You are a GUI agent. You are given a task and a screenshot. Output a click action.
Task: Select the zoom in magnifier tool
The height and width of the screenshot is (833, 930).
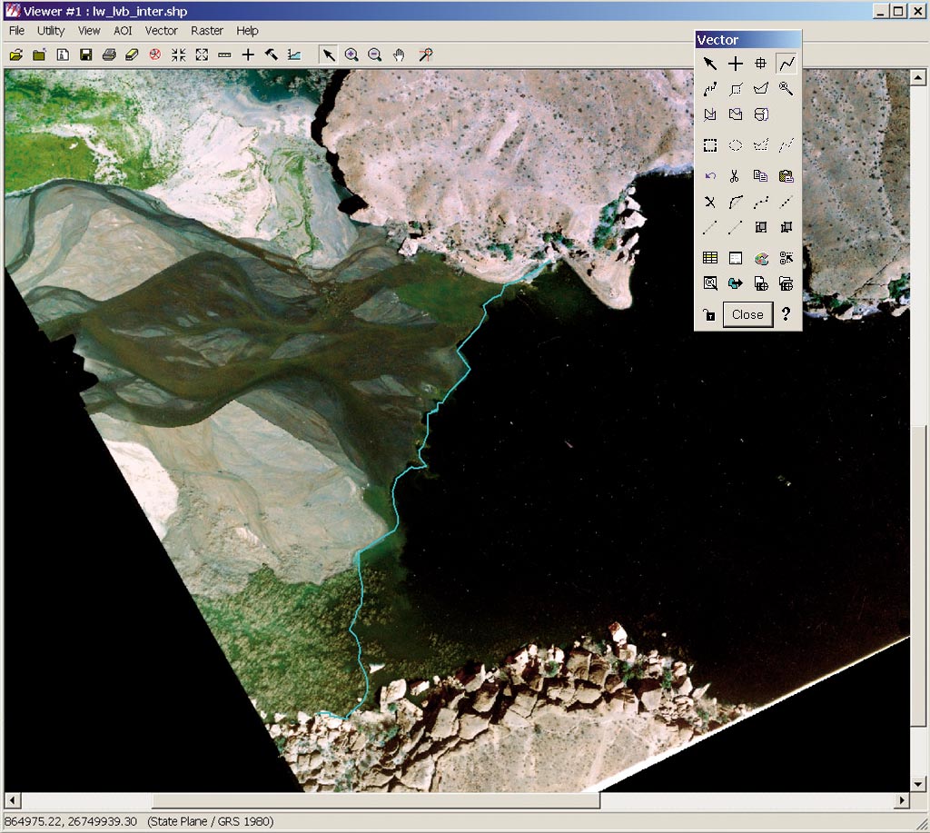(351, 55)
